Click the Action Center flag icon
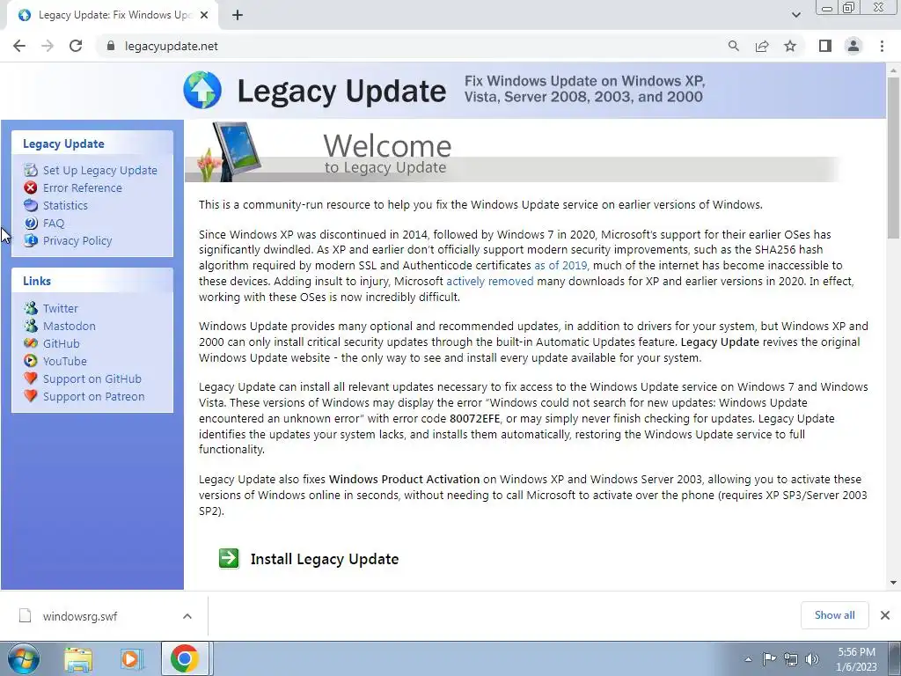The image size is (901, 676). pyautogui.click(x=769, y=658)
